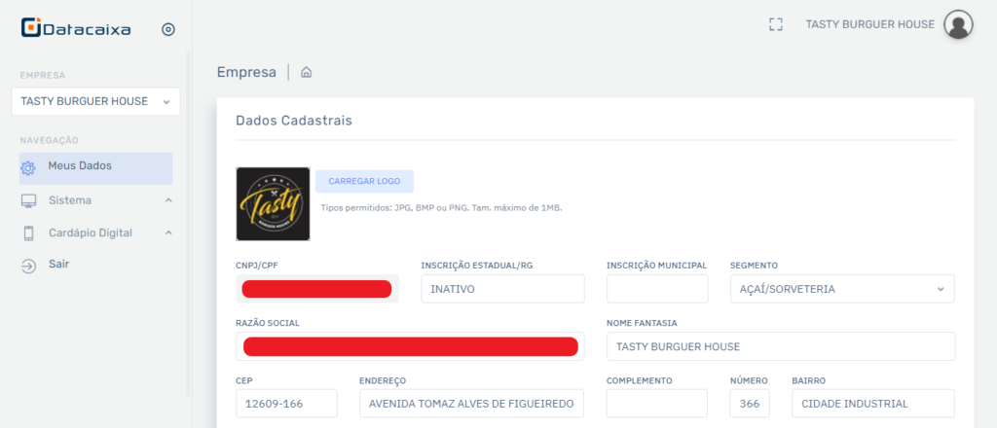Expand the Cardápio Digital menu chevron

point(167,233)
